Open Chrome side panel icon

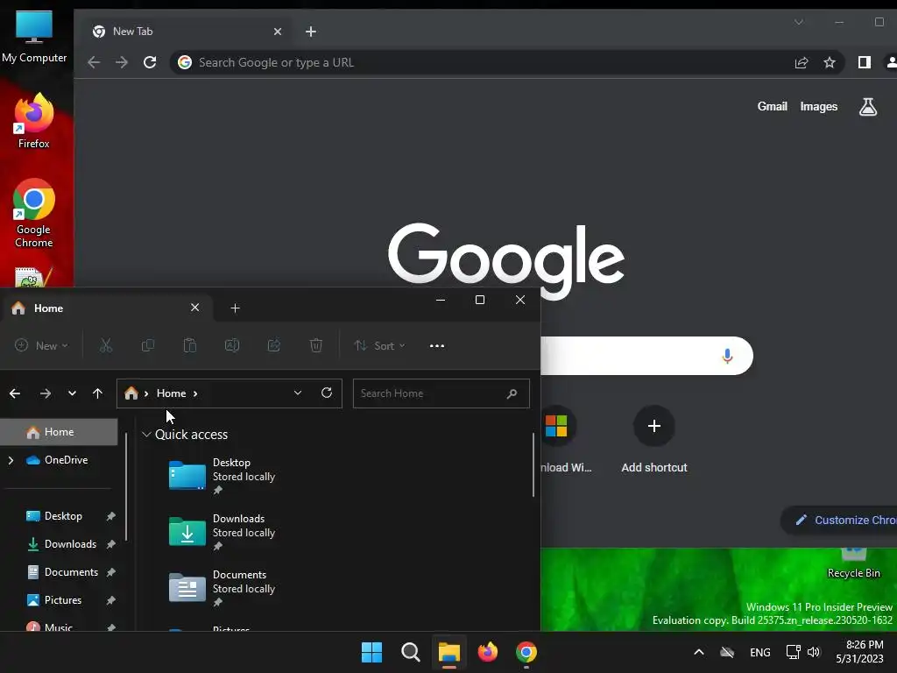[865, 62]
